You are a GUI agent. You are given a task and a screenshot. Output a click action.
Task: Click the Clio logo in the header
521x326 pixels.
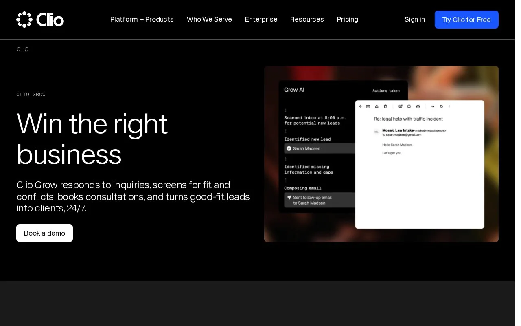click(x=40, y=19)
